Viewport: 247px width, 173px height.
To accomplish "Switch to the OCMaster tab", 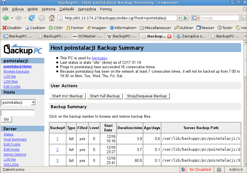I will [x=88, y=36].
